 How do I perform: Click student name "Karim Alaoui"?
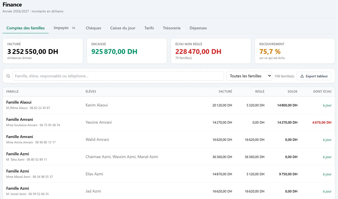[97, 105]
